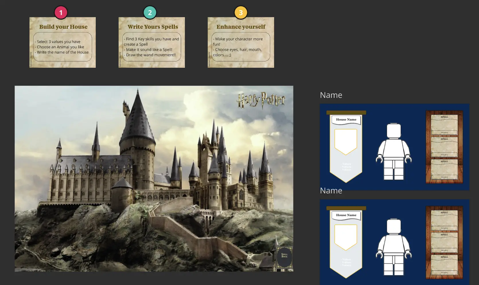Click the 'Enhance yourself' card title

pyautogui.click(x=241, y=27)
